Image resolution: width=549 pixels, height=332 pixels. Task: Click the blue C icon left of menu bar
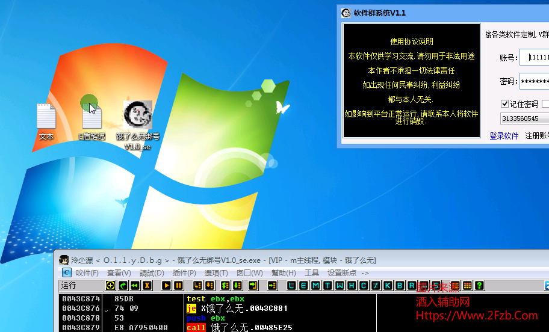[x=67, y=272]
